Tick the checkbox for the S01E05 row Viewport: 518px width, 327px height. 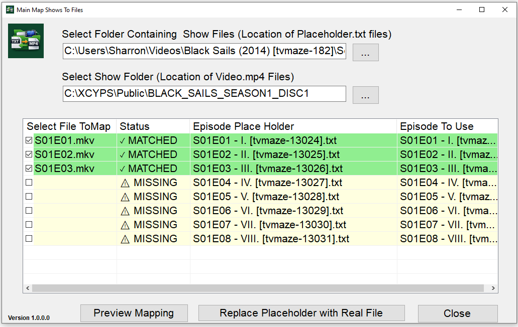29,197
